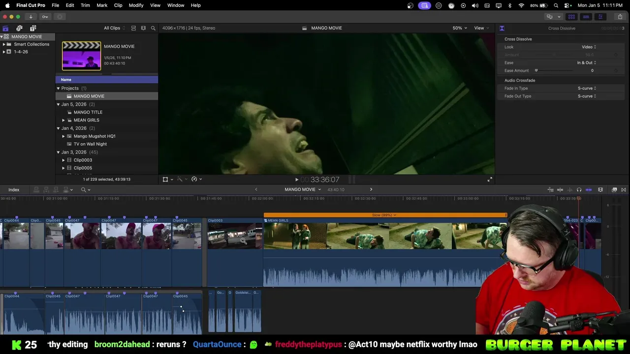Image resolution: width=630 pixels, height=354 pixels.
Task: Toggle solo headphones button
Action: 579,190
